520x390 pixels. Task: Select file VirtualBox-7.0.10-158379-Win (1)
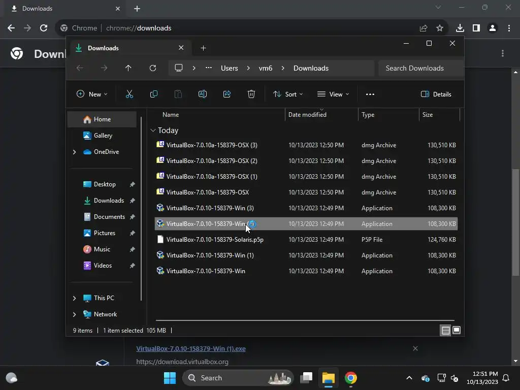click(306, 255)
